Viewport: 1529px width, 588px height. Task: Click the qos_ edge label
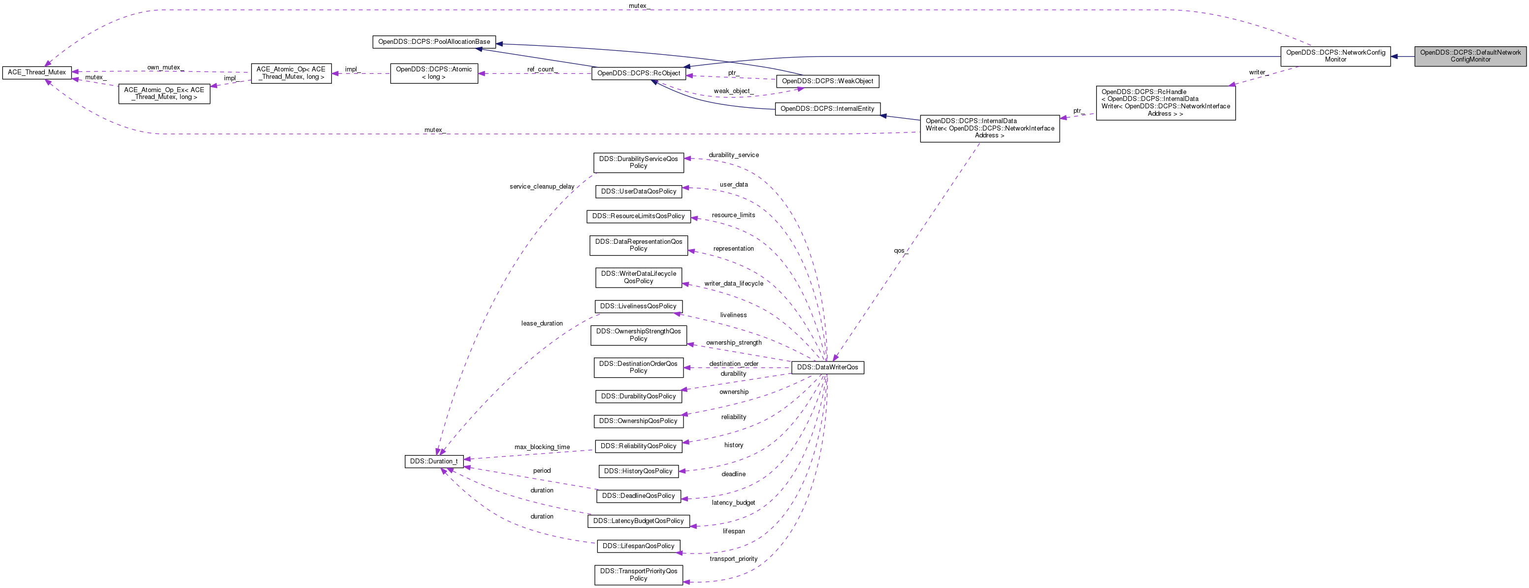click(901, 250)
